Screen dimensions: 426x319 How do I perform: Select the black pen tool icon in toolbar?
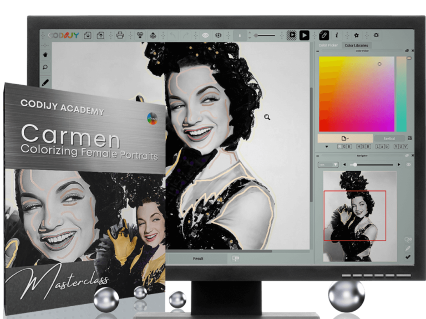(324, 35)
